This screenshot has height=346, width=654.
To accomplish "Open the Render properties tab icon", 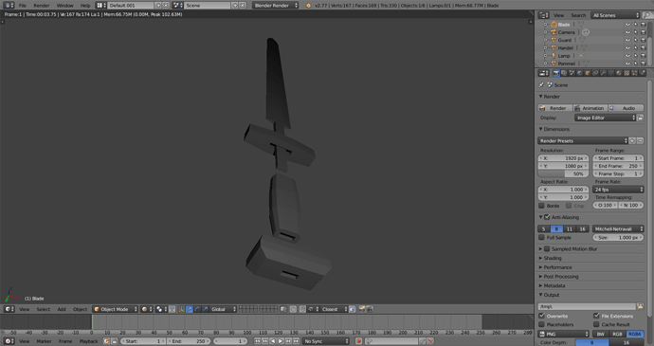I will [x=556, y=73].
